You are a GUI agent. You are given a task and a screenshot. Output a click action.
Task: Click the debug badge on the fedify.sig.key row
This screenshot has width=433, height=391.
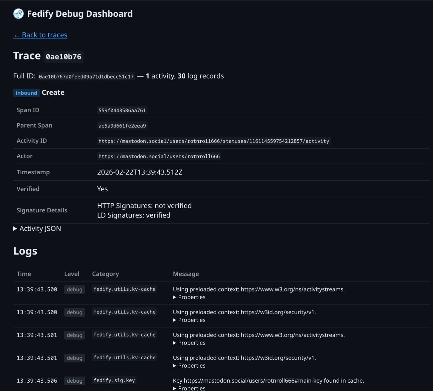(x=74, y=381)
